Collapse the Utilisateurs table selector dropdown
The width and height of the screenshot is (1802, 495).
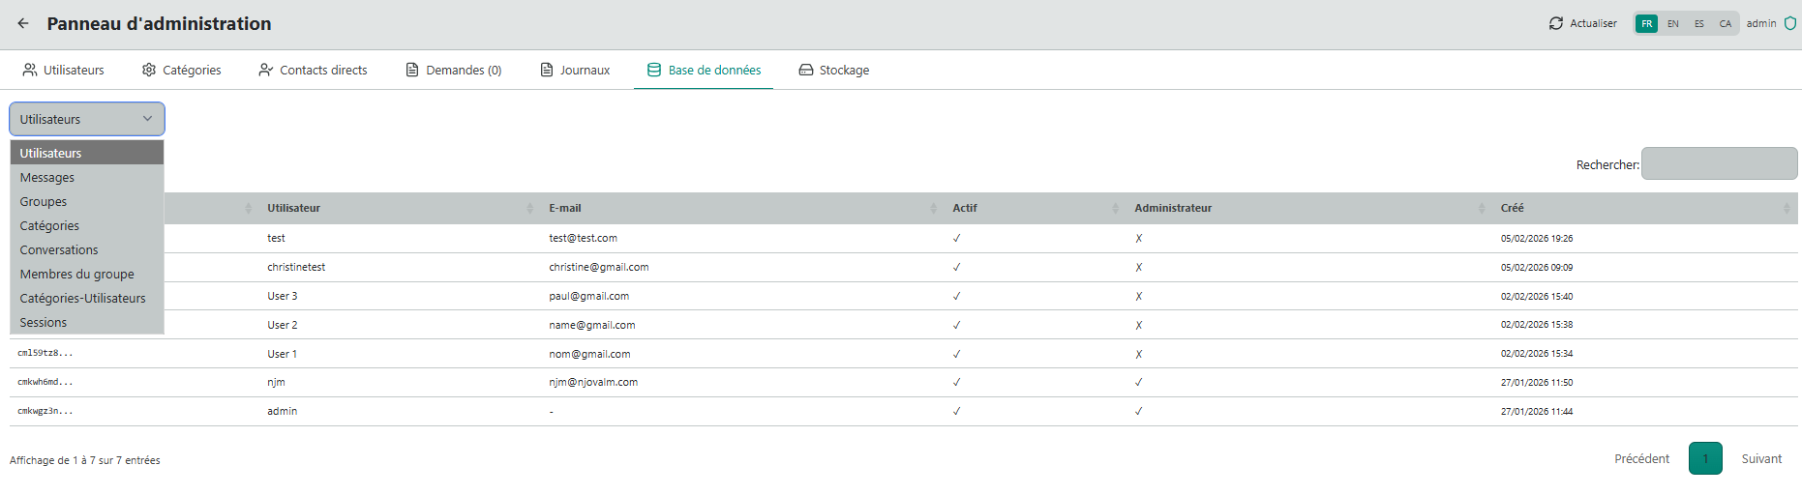tap(87, 119)
